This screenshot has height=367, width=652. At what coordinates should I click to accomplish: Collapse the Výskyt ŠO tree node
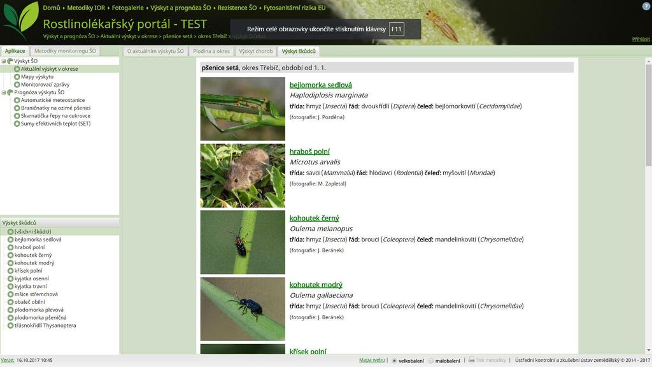point(3,61)
